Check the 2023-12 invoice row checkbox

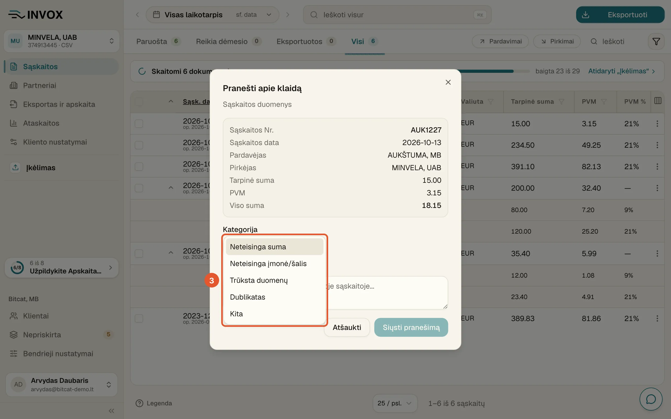click(139, 318)
